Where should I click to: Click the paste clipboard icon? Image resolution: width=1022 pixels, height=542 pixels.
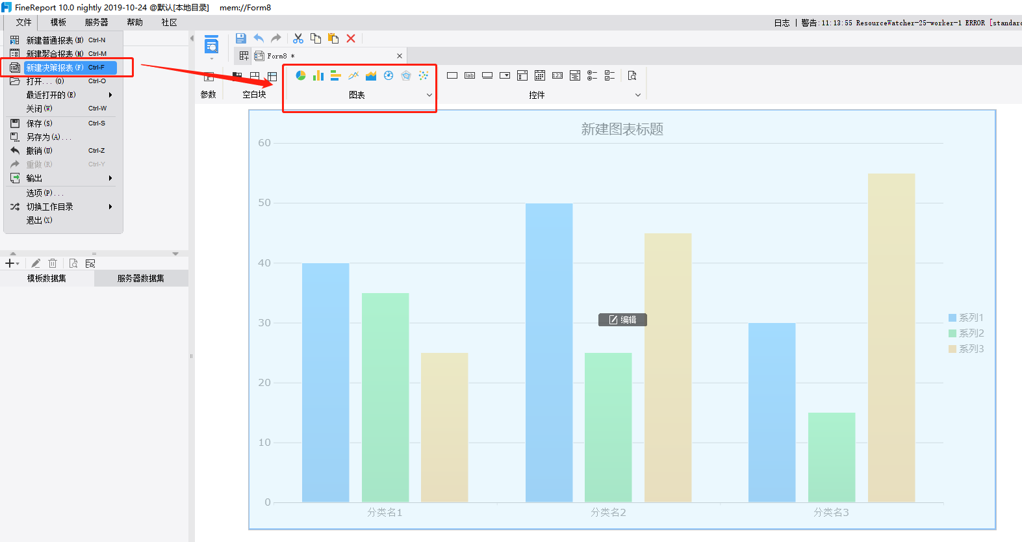coord(333,38)
